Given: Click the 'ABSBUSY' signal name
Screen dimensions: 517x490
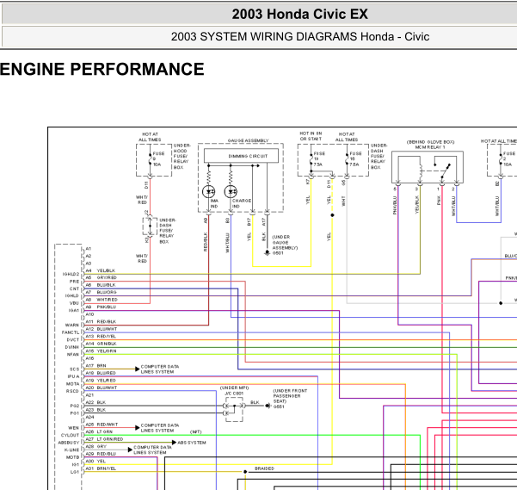Looking at the screenshot, I should point(69,443).
